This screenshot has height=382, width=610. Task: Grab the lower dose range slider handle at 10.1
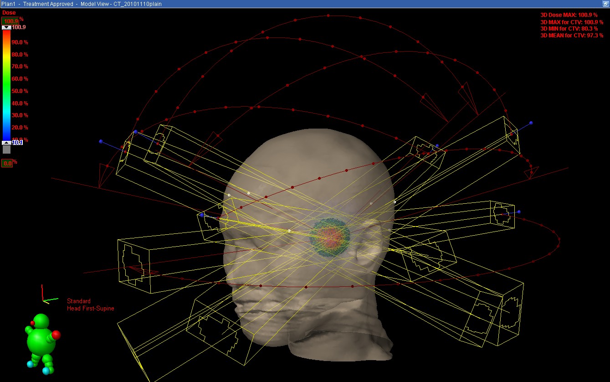[6, 143]
